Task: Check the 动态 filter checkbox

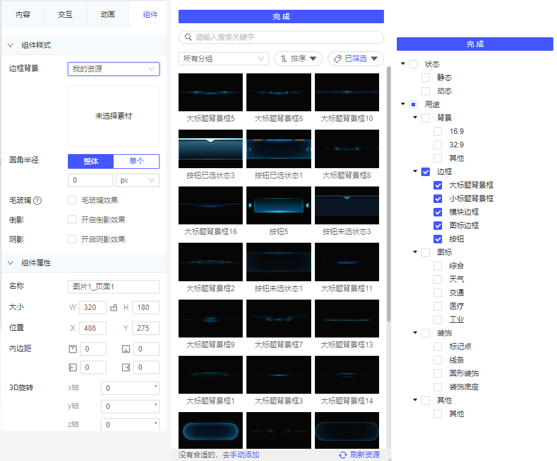Action: [426, 91]
